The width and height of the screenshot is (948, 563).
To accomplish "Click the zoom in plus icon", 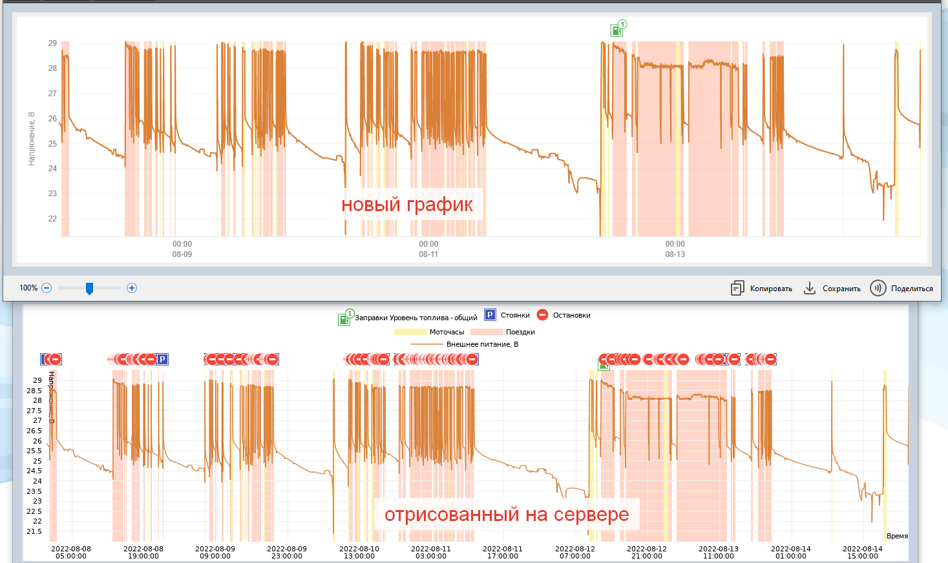I will [x=132, y=288].
